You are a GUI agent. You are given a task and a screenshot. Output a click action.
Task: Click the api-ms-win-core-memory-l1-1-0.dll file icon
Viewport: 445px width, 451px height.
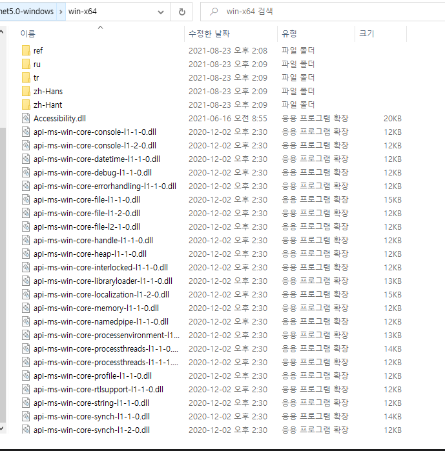point(26,308)
